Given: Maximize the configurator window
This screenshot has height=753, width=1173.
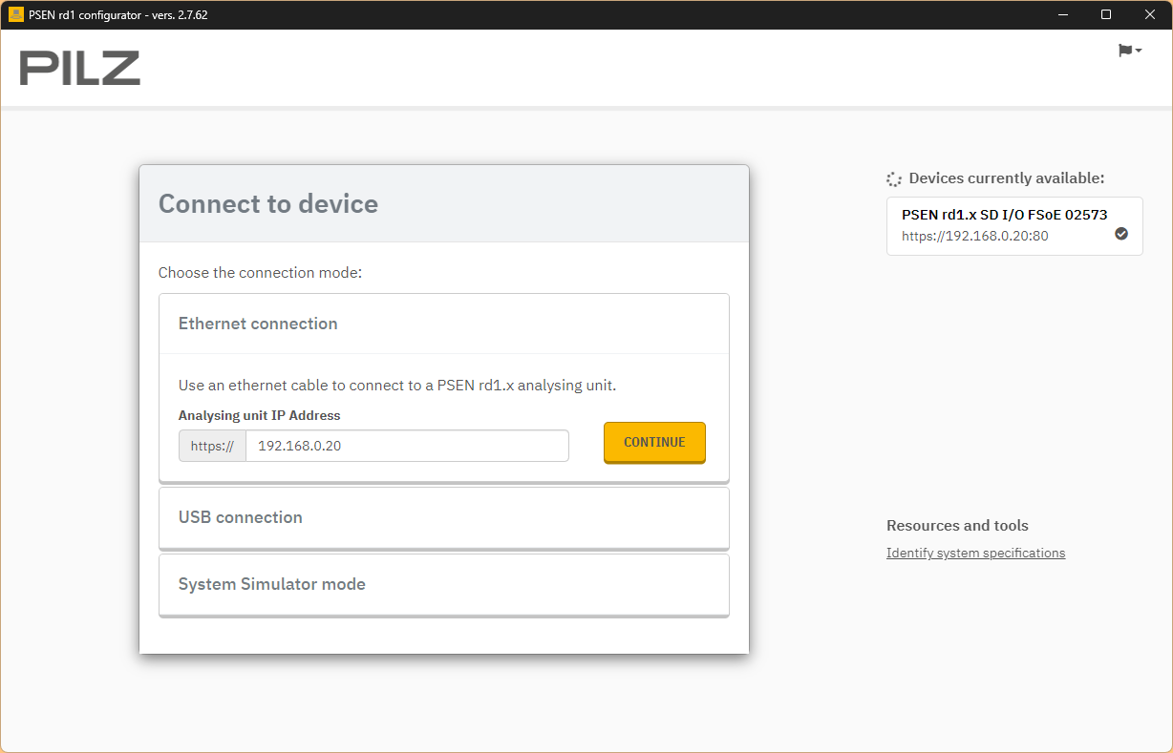Looking at the screenshot, I should pyautogui.click(x=1106, y=14).
